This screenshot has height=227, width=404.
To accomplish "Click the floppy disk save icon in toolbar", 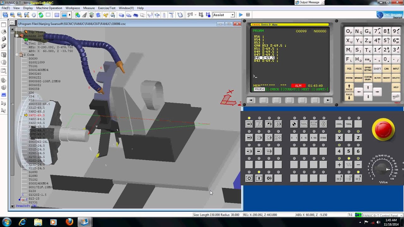I will (208, 15).
